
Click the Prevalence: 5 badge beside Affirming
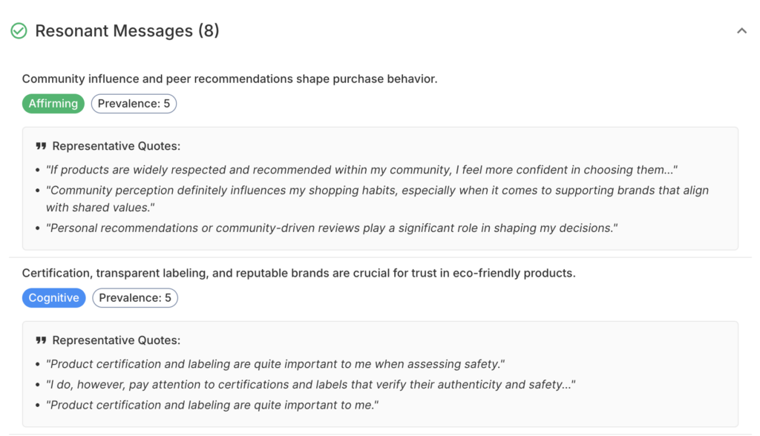click(x=134, y=104)
